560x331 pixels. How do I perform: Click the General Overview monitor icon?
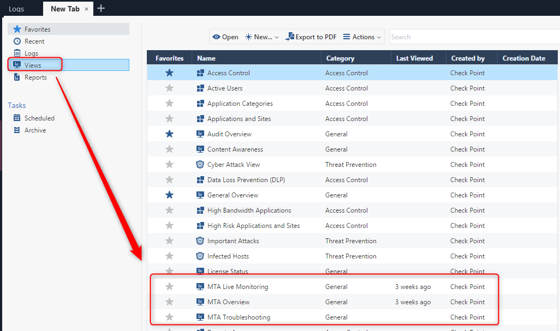pos(200,195)
